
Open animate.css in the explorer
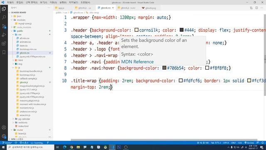(25, 42)
